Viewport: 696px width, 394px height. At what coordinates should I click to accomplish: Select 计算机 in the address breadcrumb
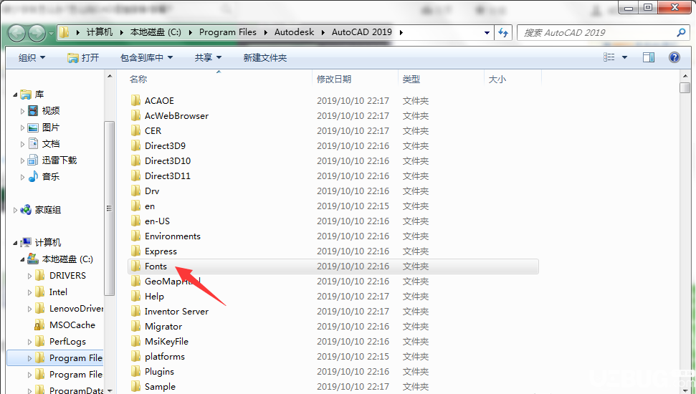(100, 32)
